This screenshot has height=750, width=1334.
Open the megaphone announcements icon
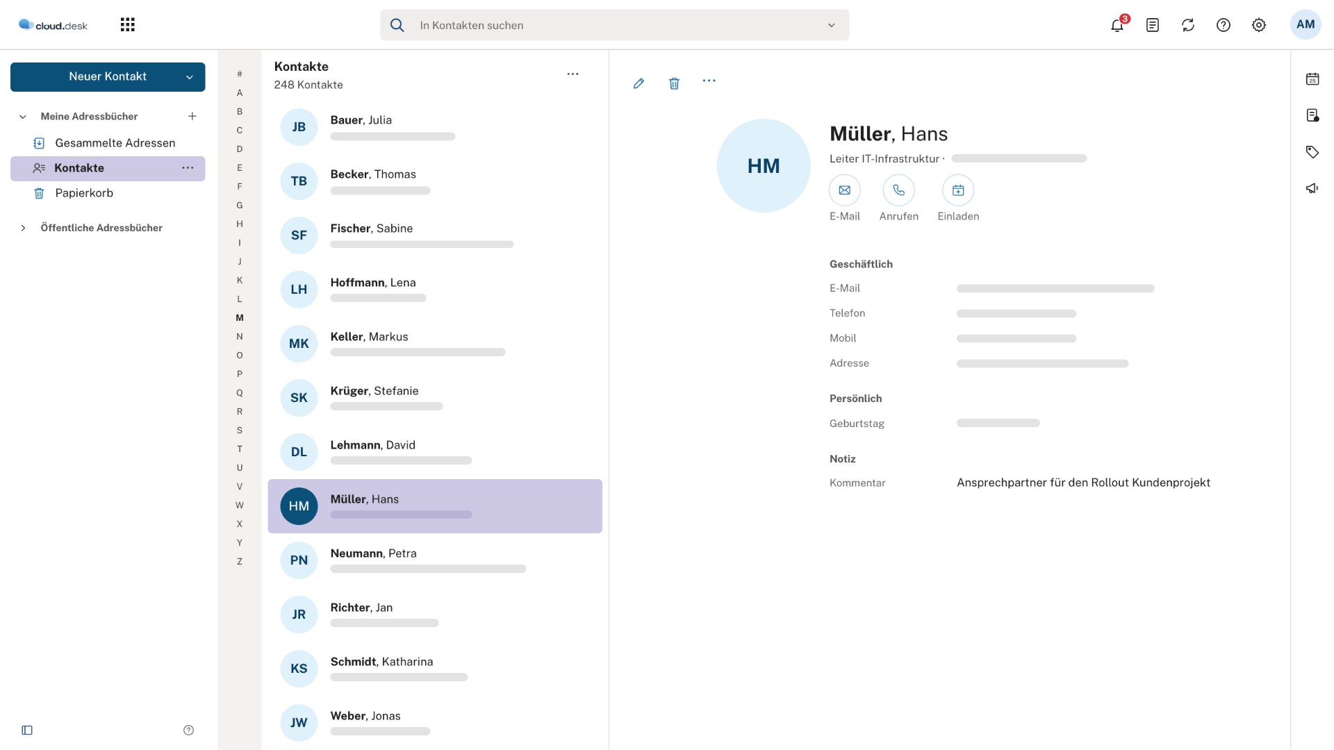(x=1312, y=188)
